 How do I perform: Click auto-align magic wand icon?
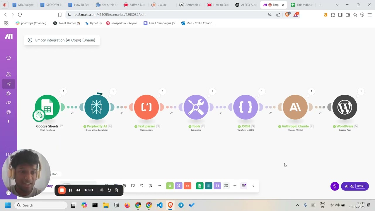(x=150, y=186)
